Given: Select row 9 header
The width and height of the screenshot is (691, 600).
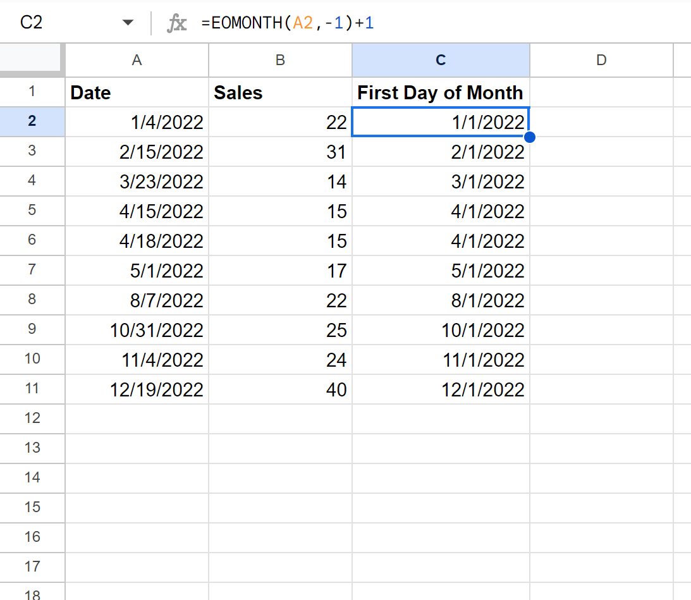Looking at the screenshot, I should [32, 329].
